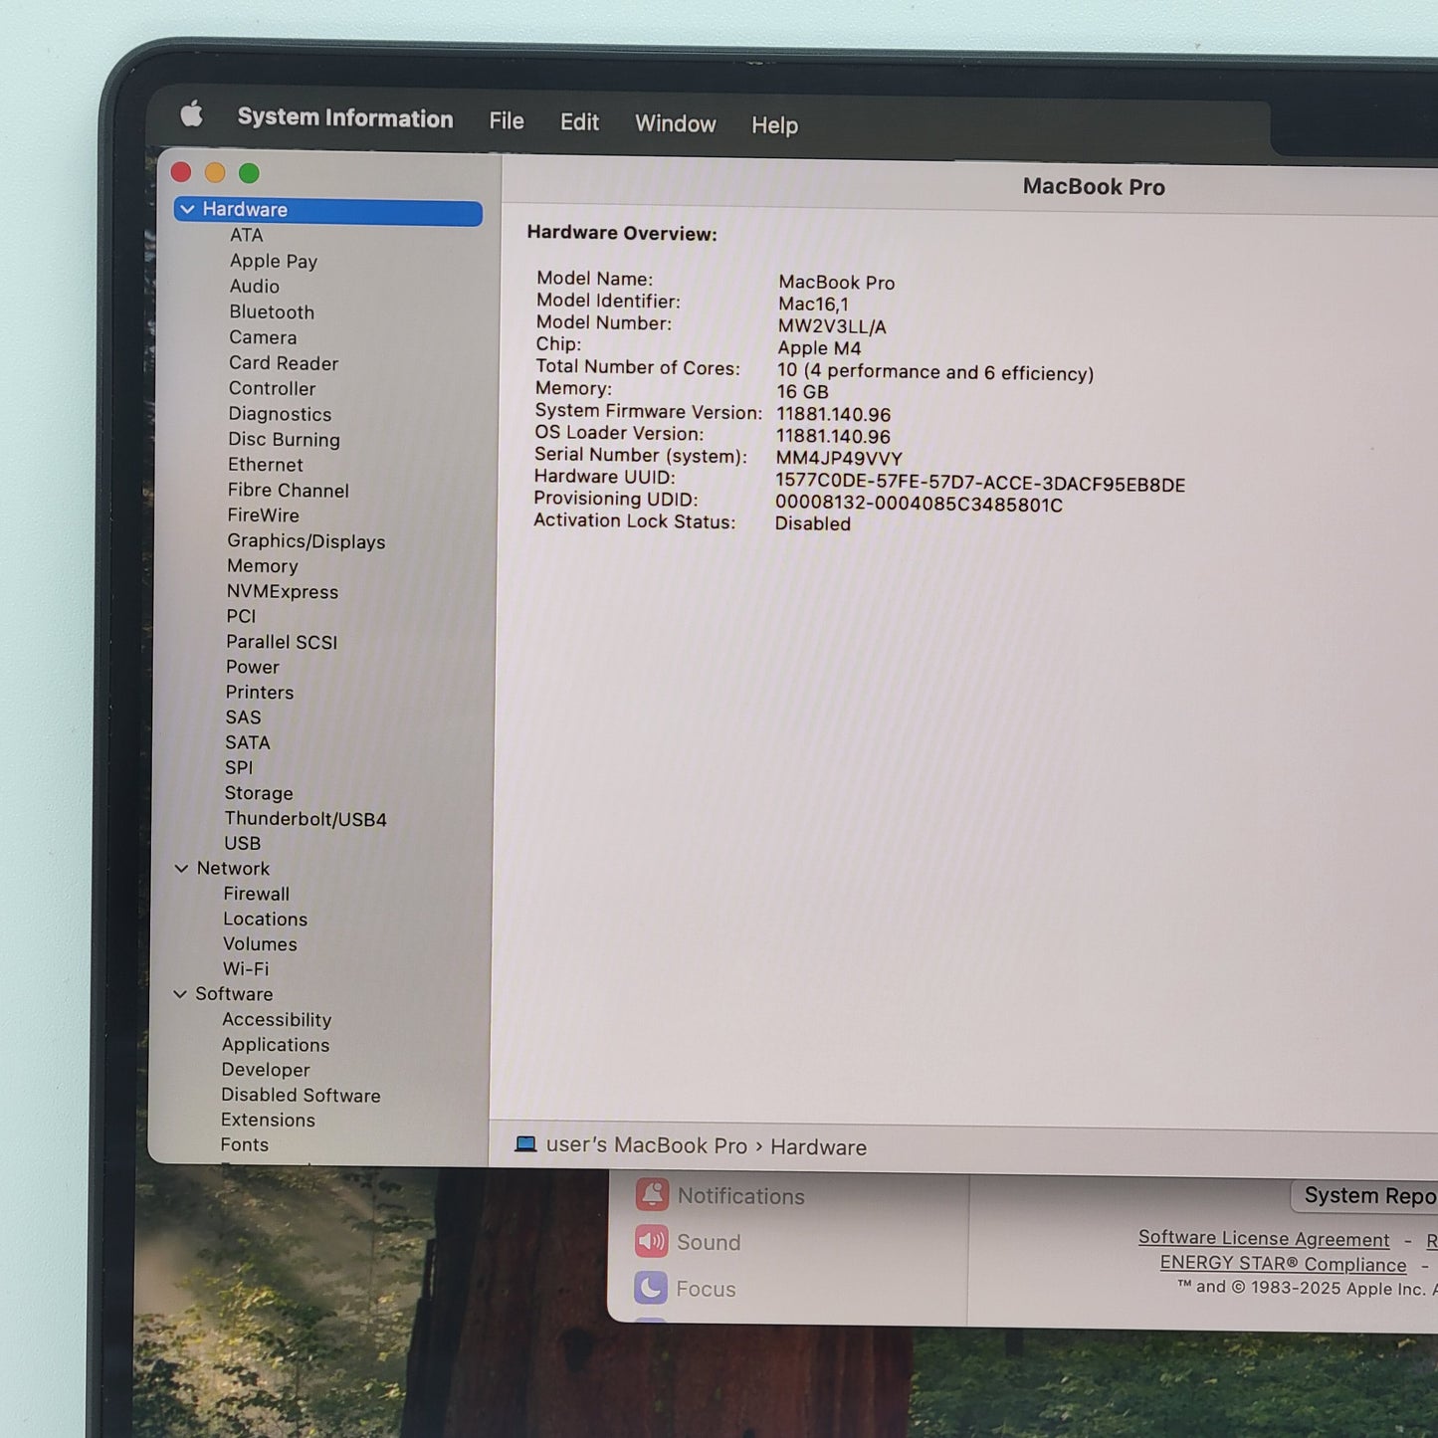Open the Apple menu icon

(191, 114)
